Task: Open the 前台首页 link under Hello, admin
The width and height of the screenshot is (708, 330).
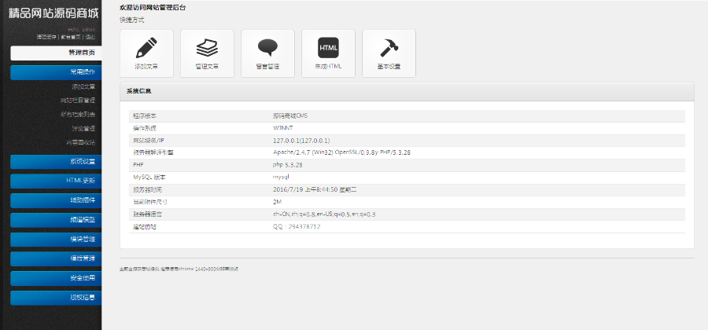Action: tap(71, 37)
